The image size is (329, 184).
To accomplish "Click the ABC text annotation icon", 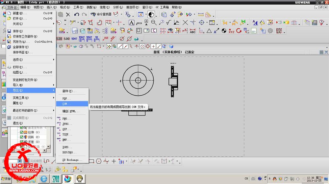I will click(x=192, y=31).
